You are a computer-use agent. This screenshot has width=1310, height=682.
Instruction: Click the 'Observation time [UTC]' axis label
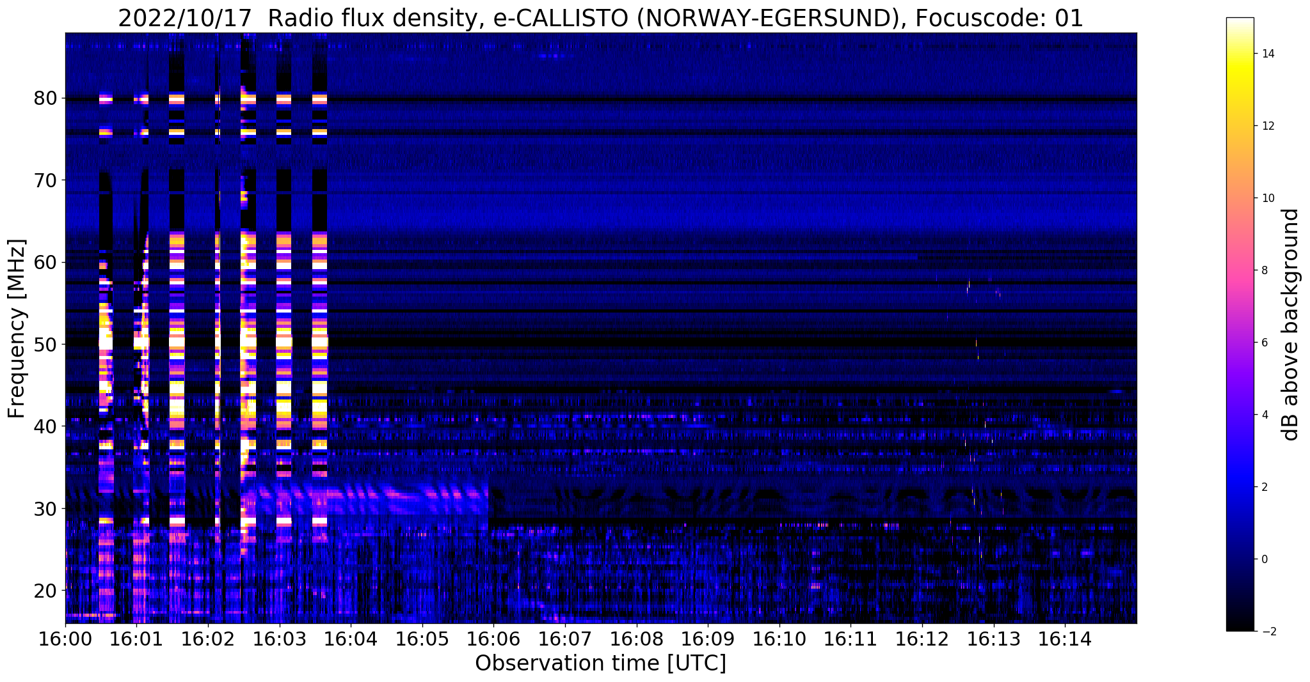(x=600, y=663)
